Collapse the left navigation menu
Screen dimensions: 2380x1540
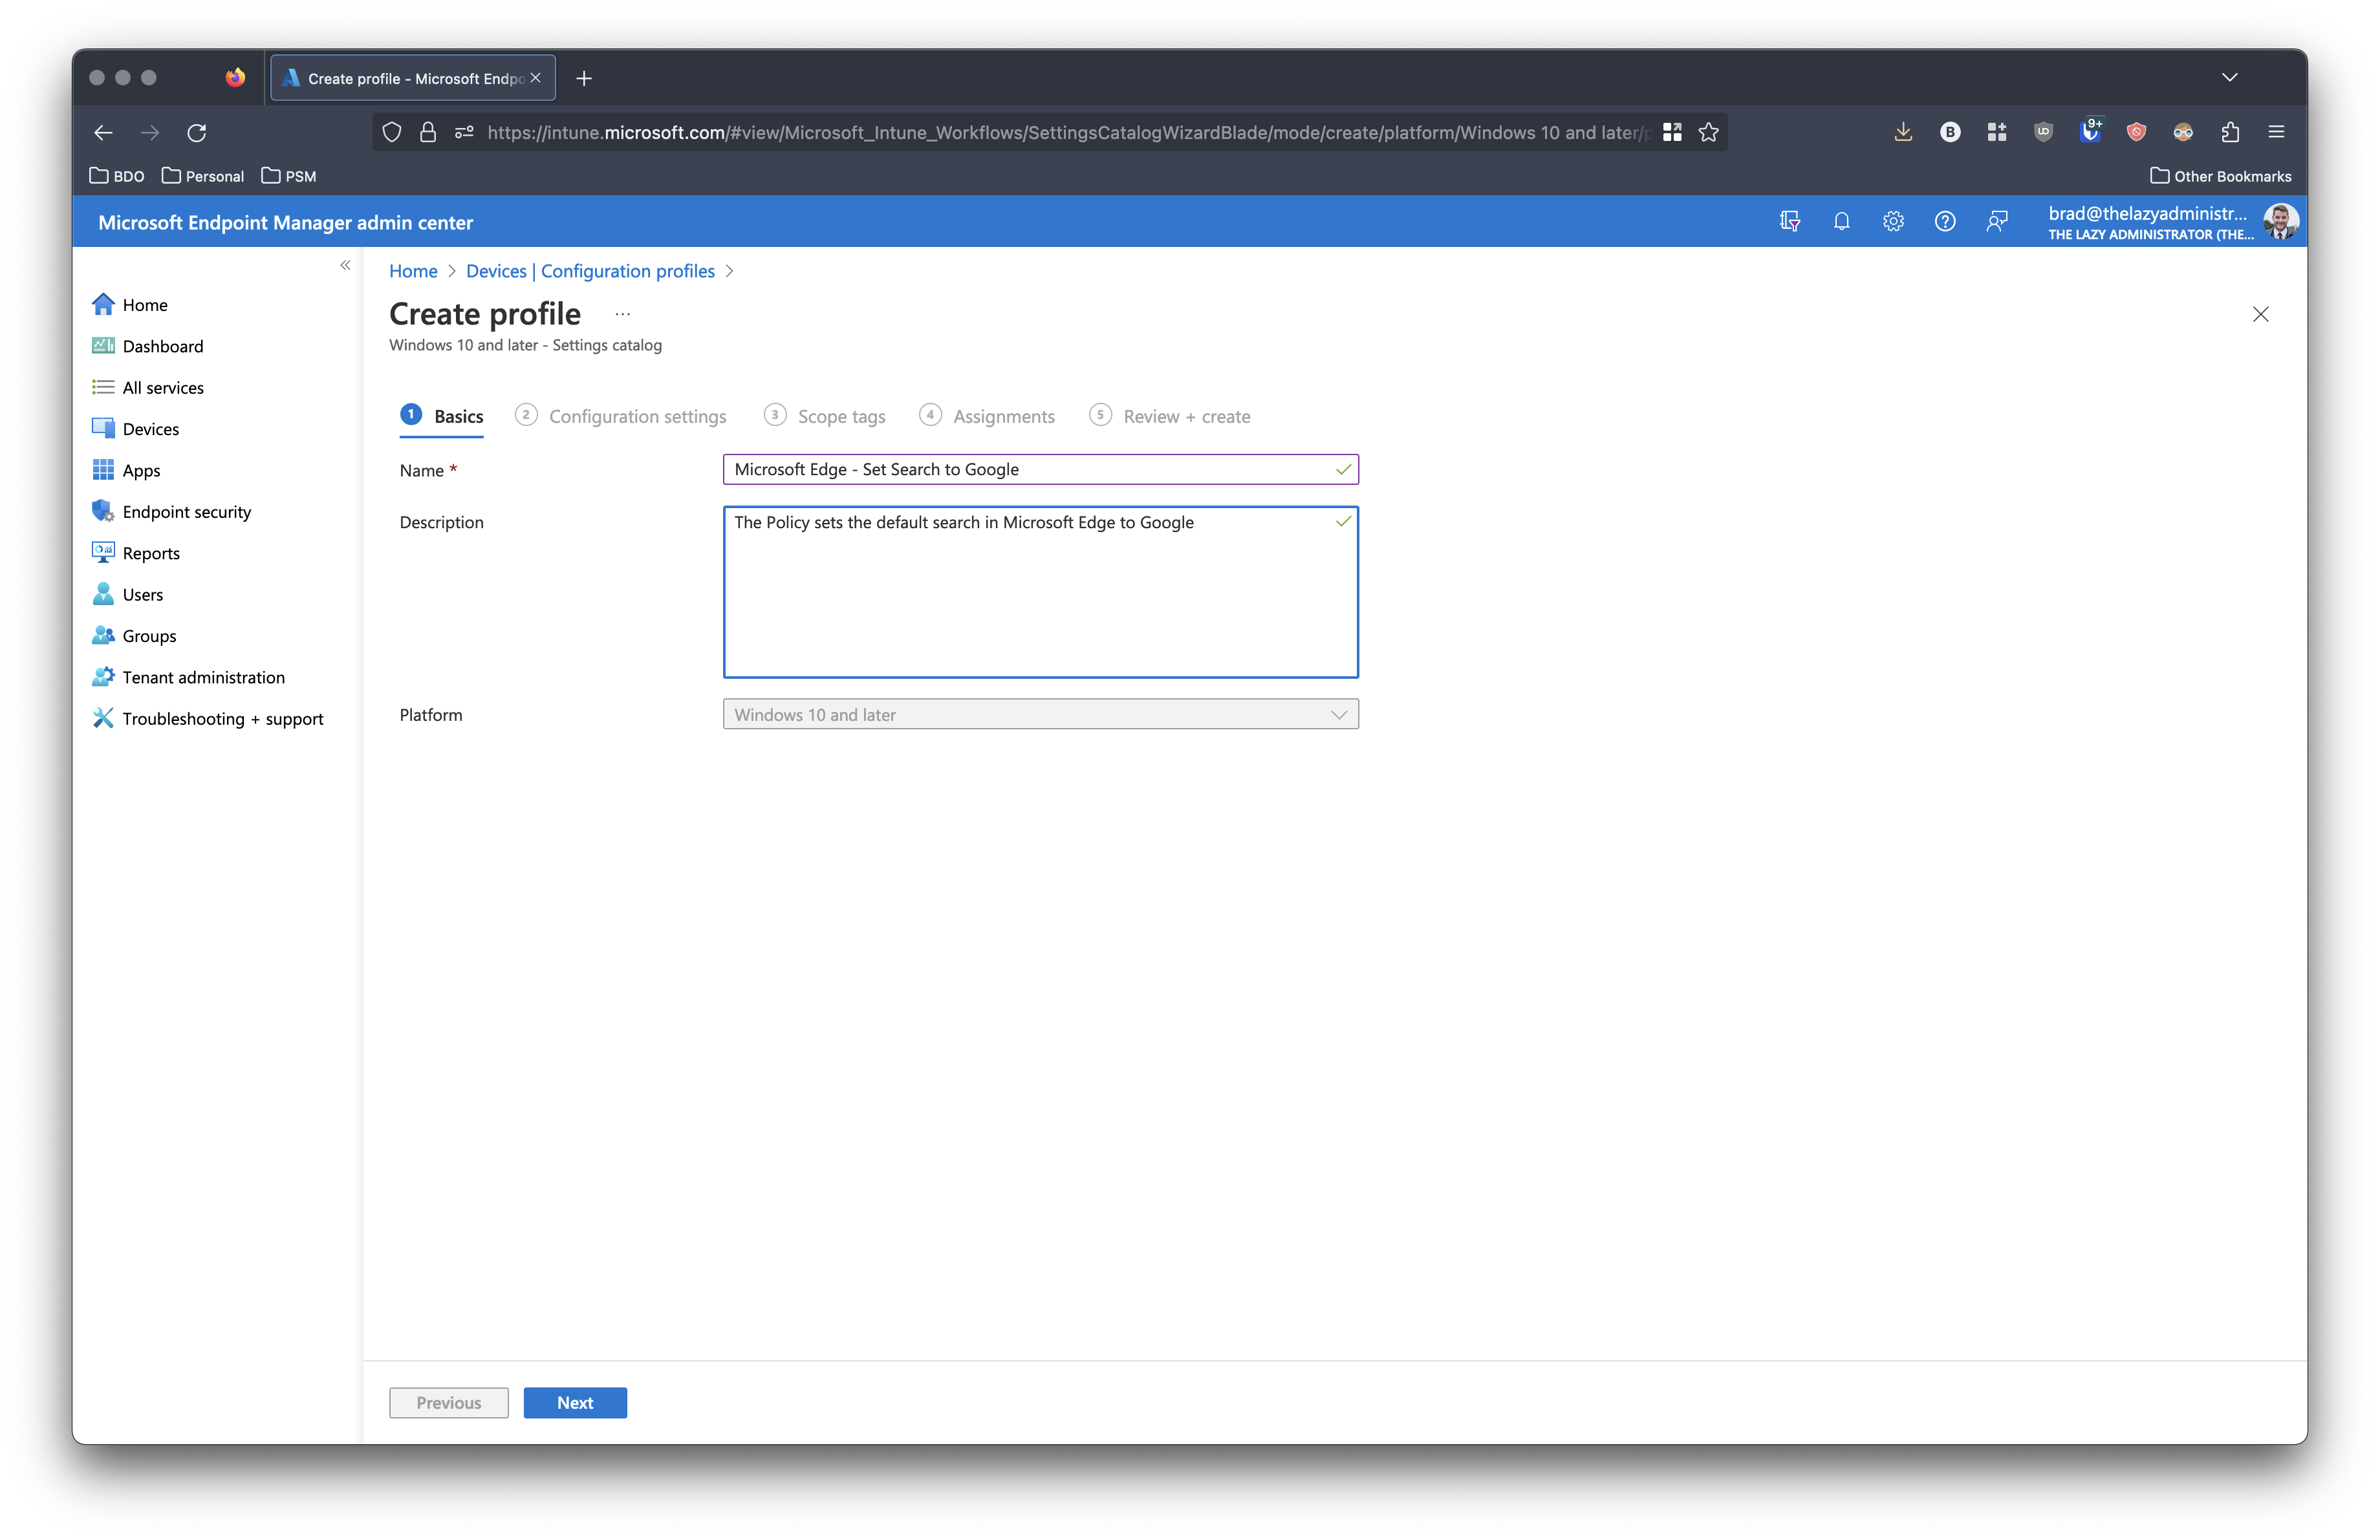[x=345, y=265]
